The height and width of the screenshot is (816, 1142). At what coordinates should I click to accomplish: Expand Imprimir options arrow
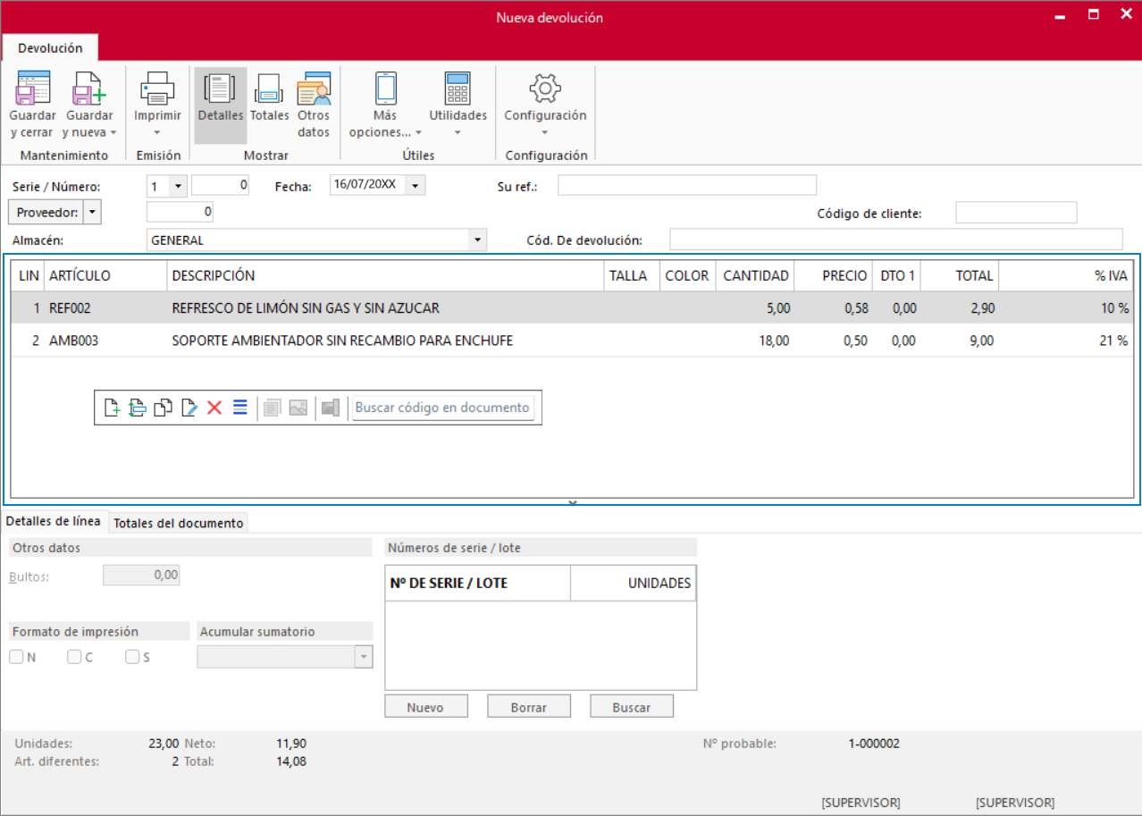pyautogui.click(x=157, y=133)
